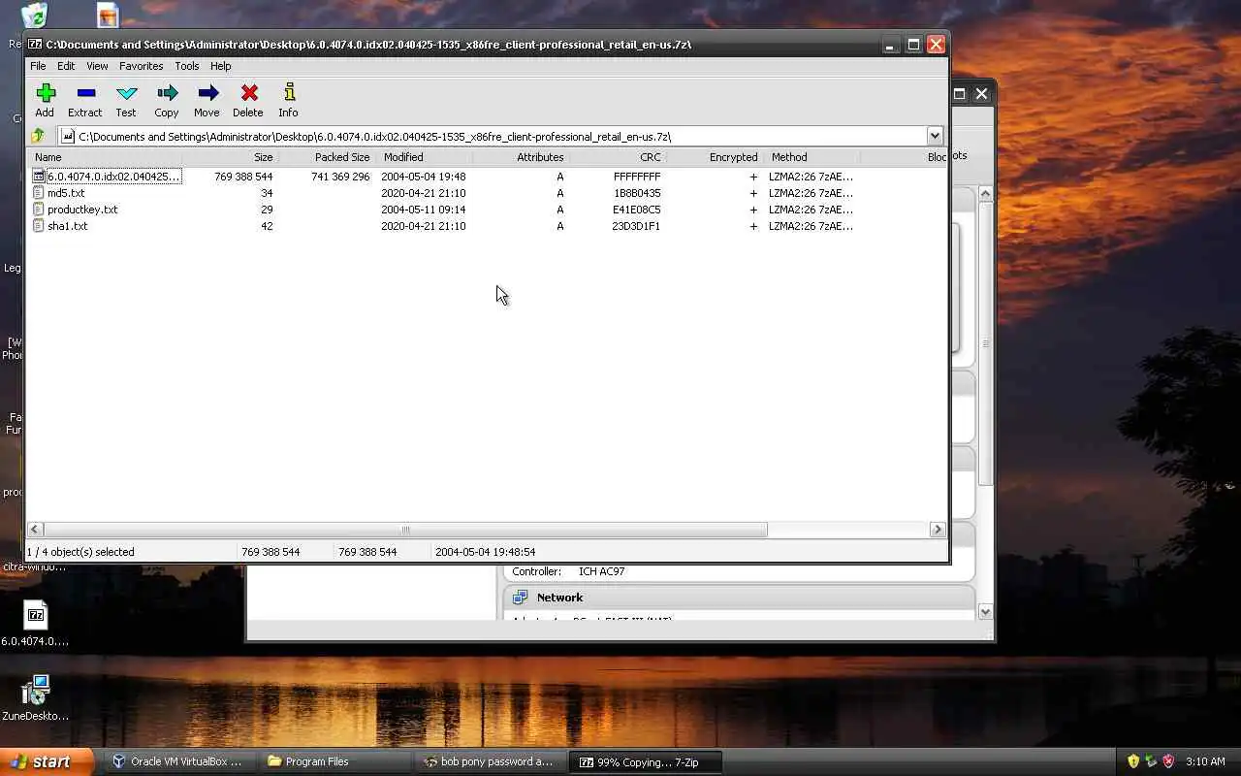Select the sha1.txt file icon
Screen dimensions: 1241x776
[39, 226]
